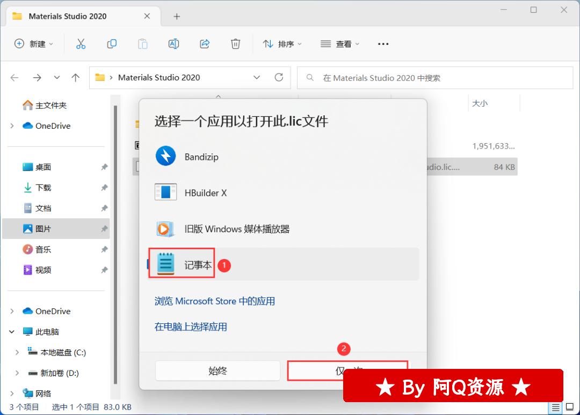Open the 新建 dropdown menu
The image size is (580, 415).
(x=34, y=44)
